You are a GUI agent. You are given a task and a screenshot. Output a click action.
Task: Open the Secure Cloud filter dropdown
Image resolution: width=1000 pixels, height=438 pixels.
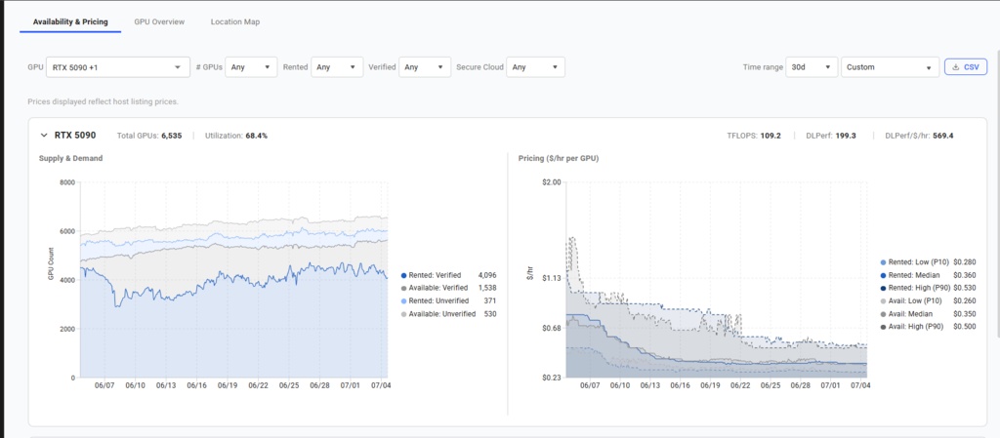pyautogui.click(x=536, y=67)
